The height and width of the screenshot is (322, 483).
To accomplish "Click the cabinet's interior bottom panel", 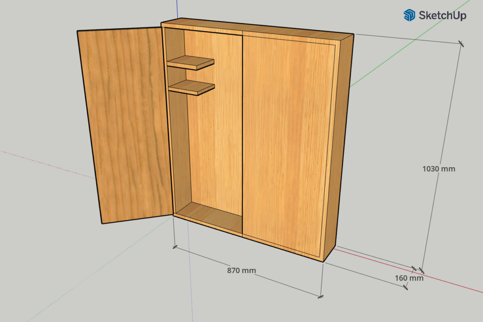I will pos(210,217).
